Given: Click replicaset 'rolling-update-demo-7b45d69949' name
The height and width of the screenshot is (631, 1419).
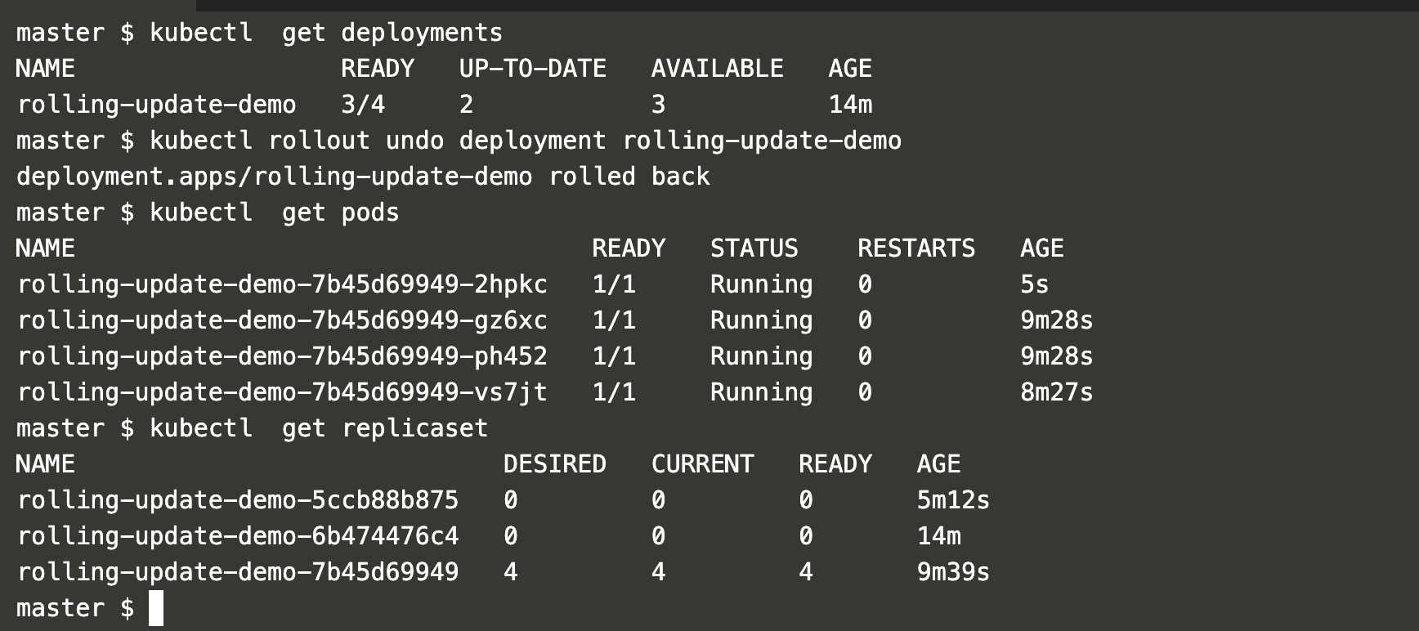Looking at the screenshot, I should coord(239,572).
